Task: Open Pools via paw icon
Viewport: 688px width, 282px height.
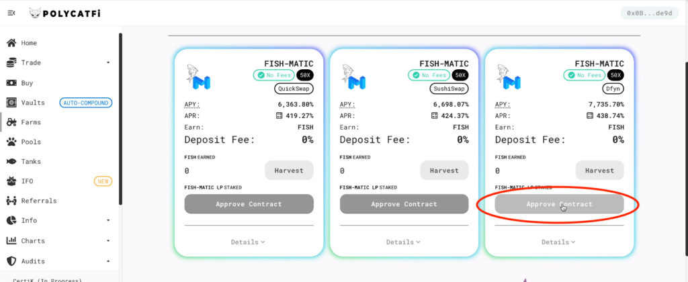Action: 11,142
